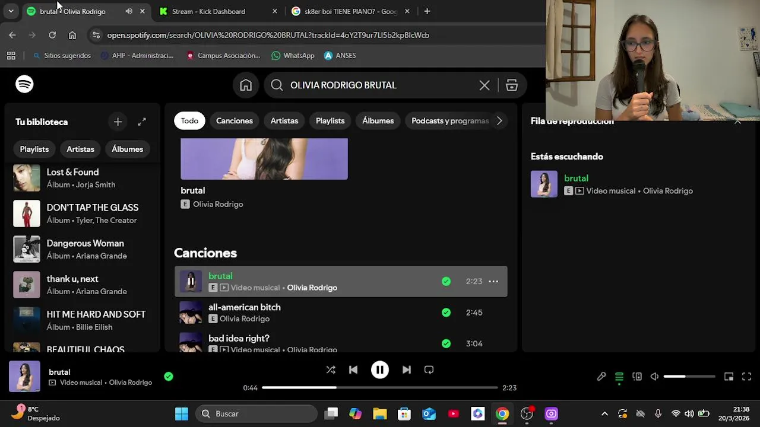Show hidden system tray icons
The width and height of the screenshot is (760, 427).
(x=604, y=414)
